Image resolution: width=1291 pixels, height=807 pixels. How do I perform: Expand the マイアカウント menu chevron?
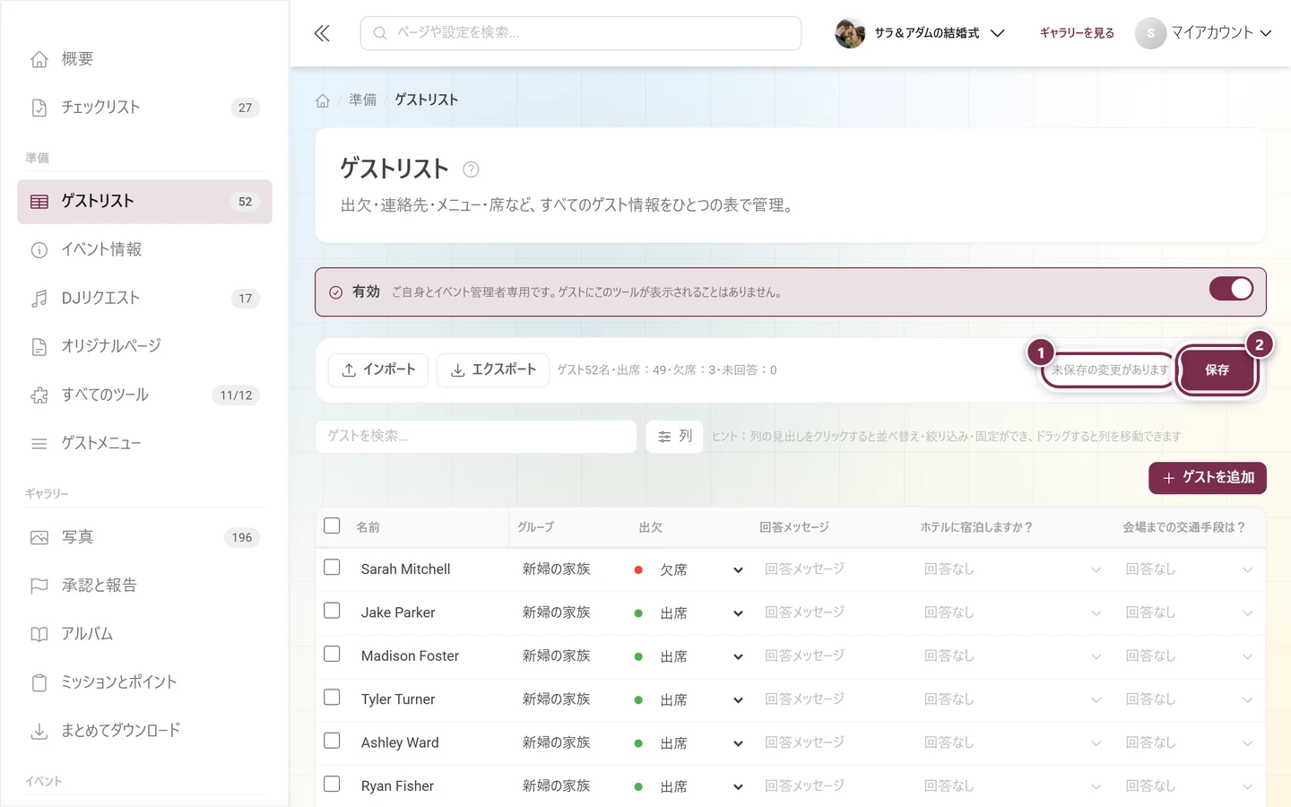click(x=1266, y=33)
